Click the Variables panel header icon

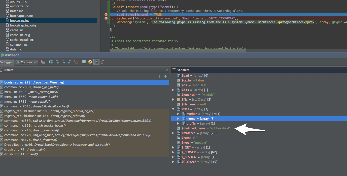point(174,70)
